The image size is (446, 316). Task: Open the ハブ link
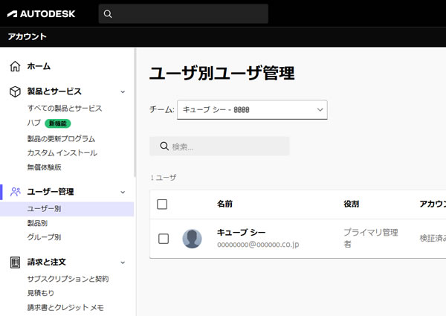pos(34,123)
